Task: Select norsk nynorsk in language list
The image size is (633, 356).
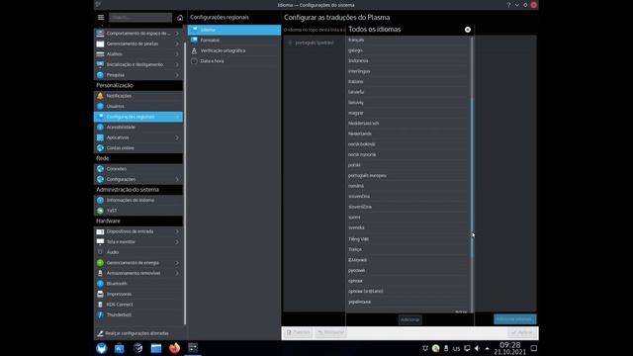Action: click(x=407, y=154)
